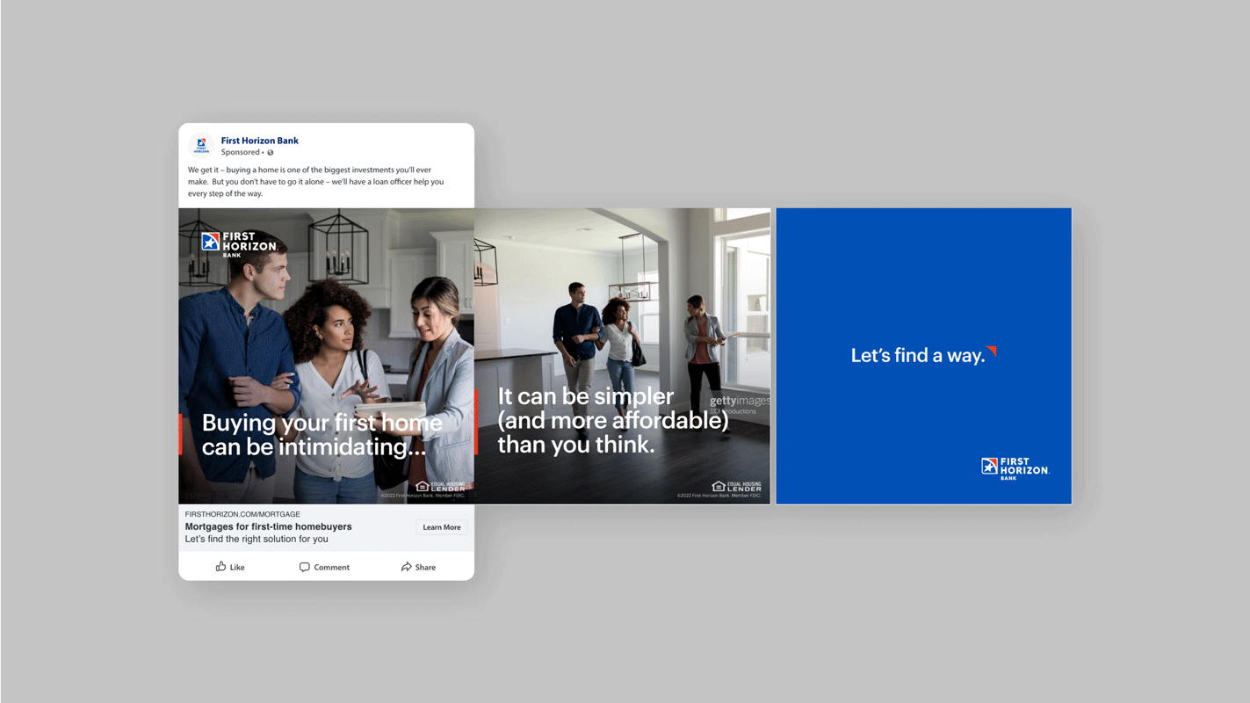Click the Sponsored label
Screen dimensions: 1250x703
coord(240,152)
